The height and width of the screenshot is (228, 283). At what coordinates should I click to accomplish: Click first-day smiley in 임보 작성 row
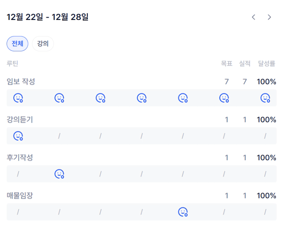pyautogui.click(x=18, y=98)
